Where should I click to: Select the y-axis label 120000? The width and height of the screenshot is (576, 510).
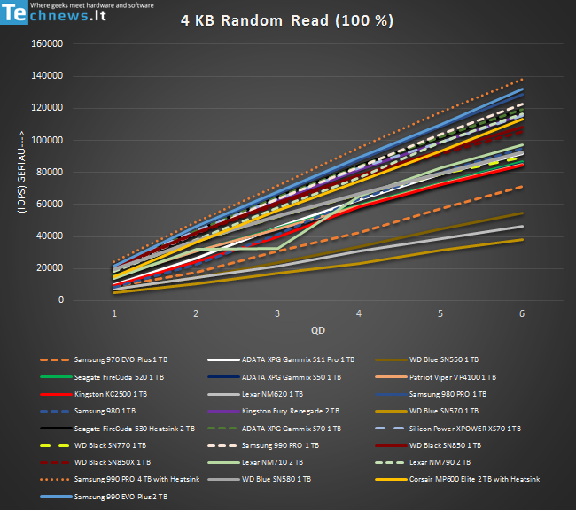(x=47, y=108)
